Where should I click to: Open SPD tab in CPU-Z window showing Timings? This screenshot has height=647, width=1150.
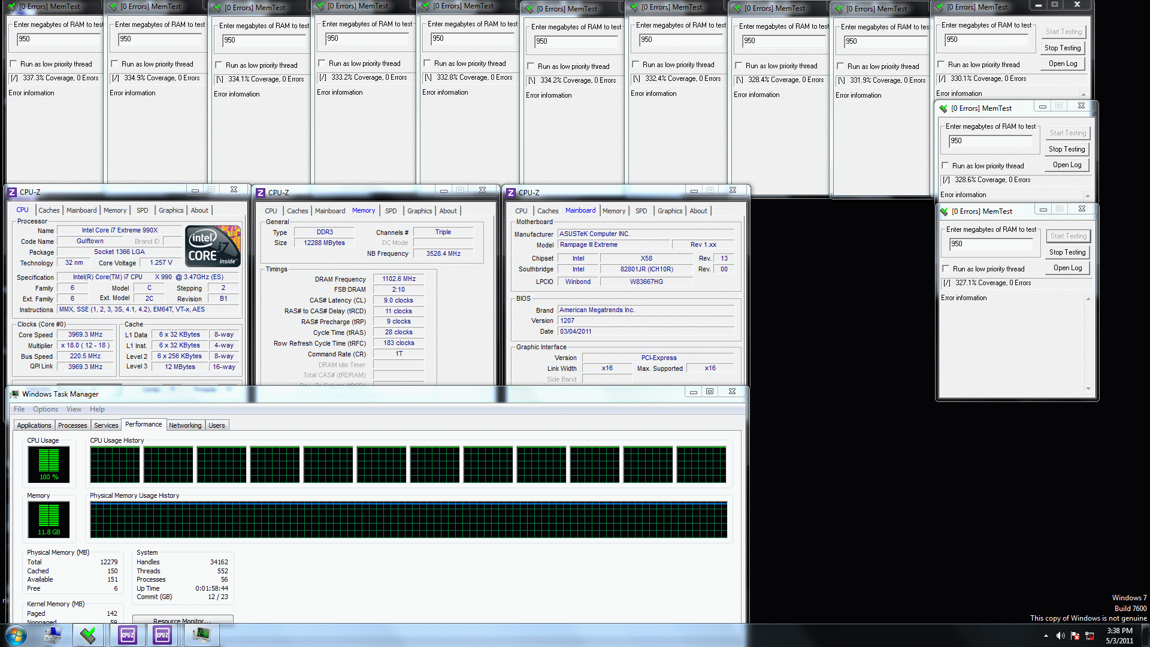pyautogui.click(x=391, y=211)
